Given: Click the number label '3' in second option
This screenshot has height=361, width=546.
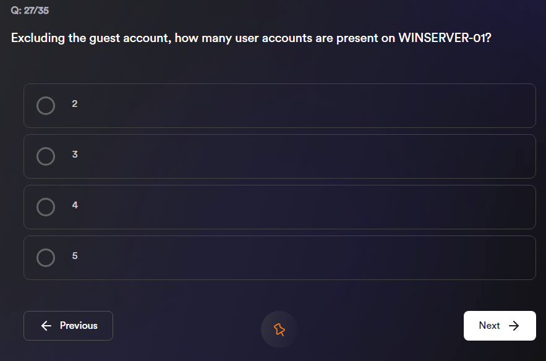Looking at the screenshot, I should tap(75, 155).
